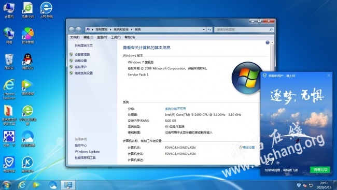337x190 pixels.
Task: Launch 腾讯QQ penguin shortcut
Action: [27, 62]
